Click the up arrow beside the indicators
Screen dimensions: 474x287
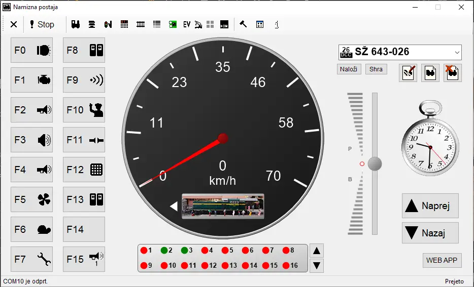point(317,251)
